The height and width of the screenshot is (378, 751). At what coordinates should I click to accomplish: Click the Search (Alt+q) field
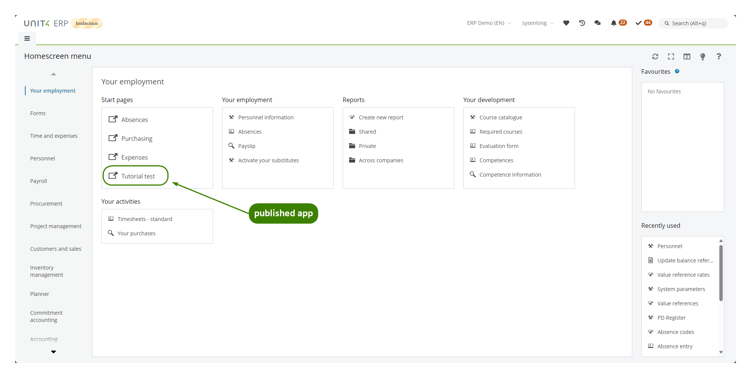point(694,23)
